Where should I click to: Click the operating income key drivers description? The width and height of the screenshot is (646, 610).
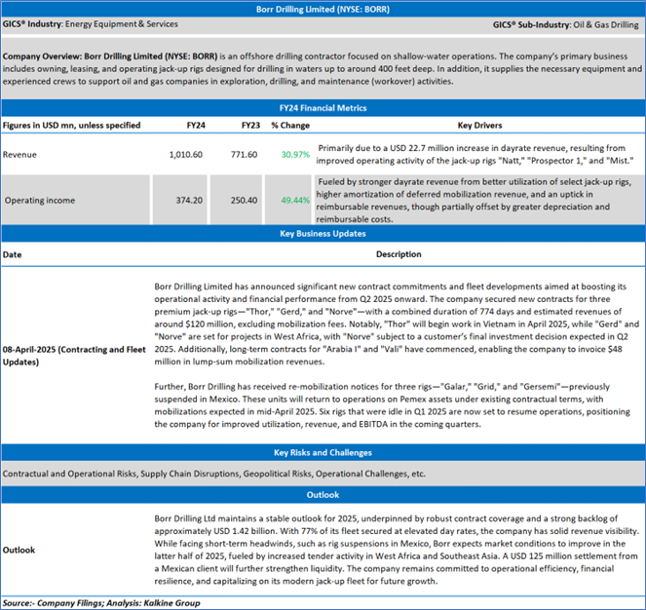474,201
